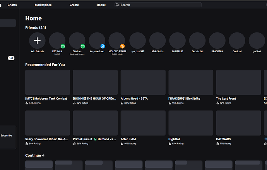Click the green in-game icon on 00Muva's avatar

coord(83,46)
